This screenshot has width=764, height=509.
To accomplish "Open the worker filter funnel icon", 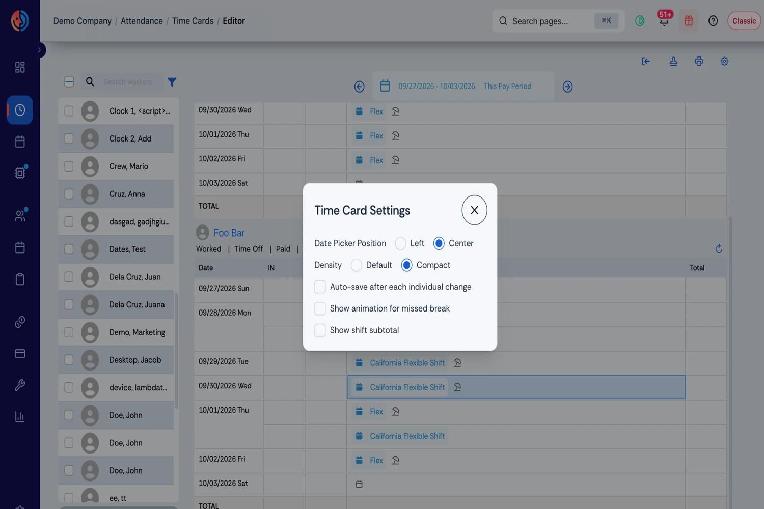I will 172,82.
